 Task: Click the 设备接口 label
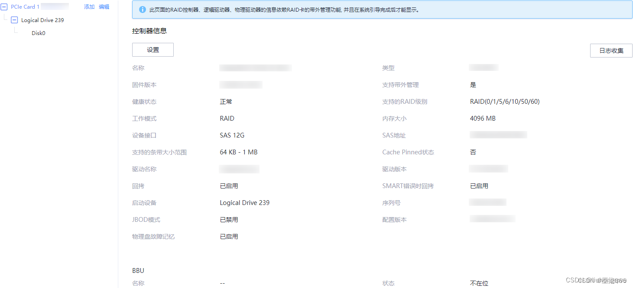[144, 135]
